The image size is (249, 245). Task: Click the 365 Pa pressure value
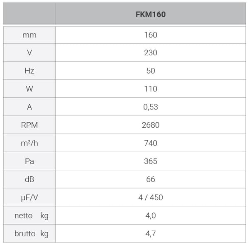[151, 161]
